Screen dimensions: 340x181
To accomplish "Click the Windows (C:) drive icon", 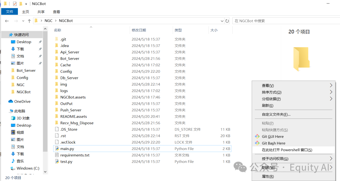I will [x=13, y=168].
